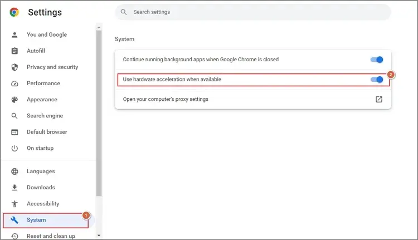The image size is (418, 240).
Task: Click the Languages globe icon
Action: point(14,172)
